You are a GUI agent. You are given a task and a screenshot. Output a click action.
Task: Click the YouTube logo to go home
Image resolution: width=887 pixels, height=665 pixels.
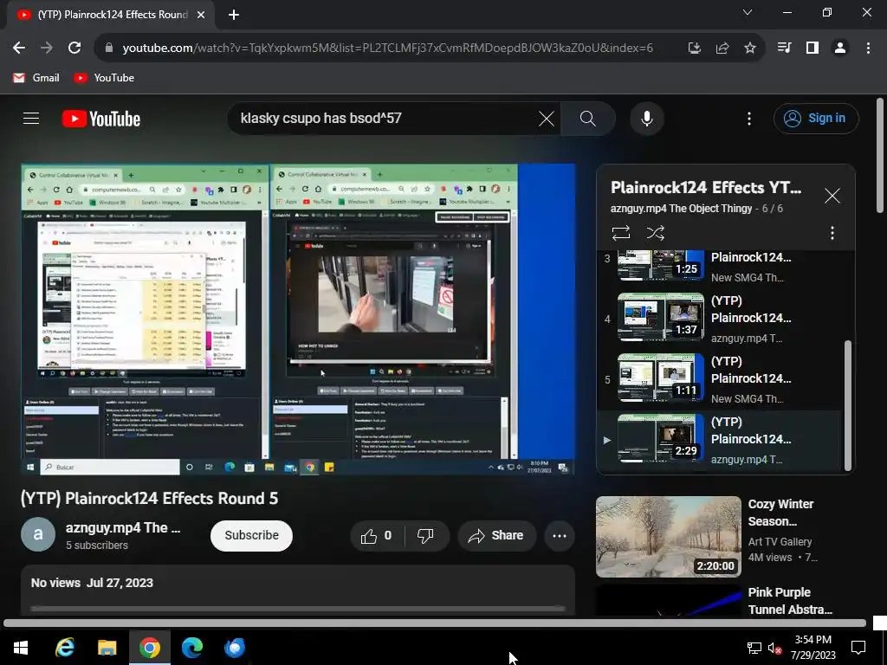coord(101,119)
